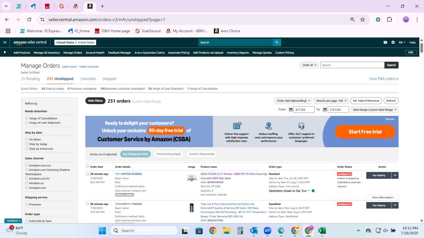Tick the checkbox for order 111-1497528-9749036
The height and width of the screenshot is (238, 424).
[88, 174]
